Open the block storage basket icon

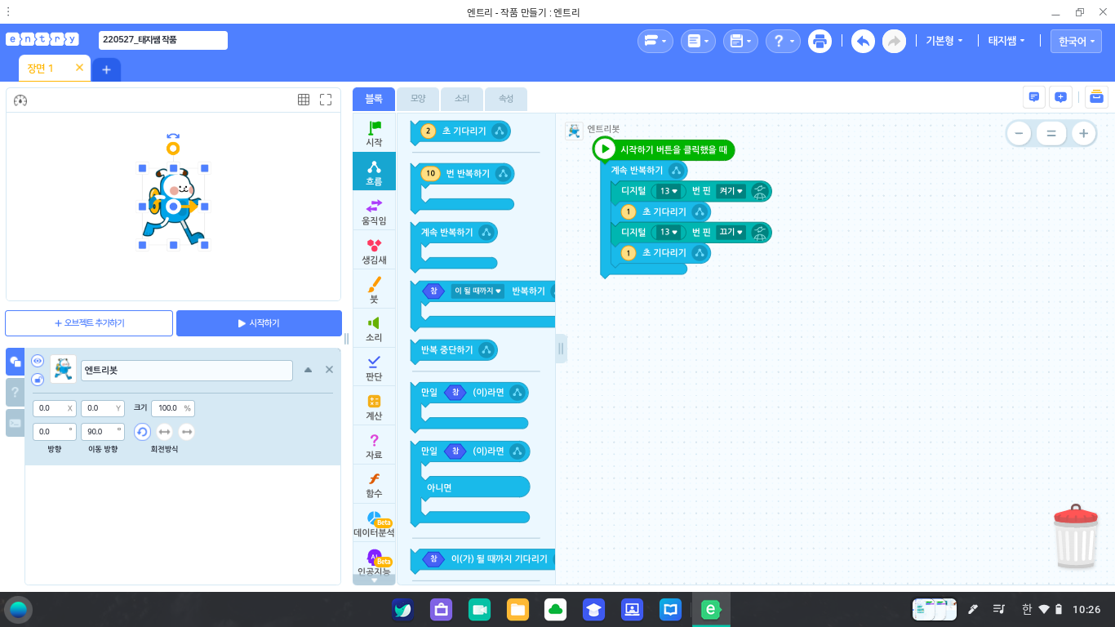click(x=1096, y=97)
